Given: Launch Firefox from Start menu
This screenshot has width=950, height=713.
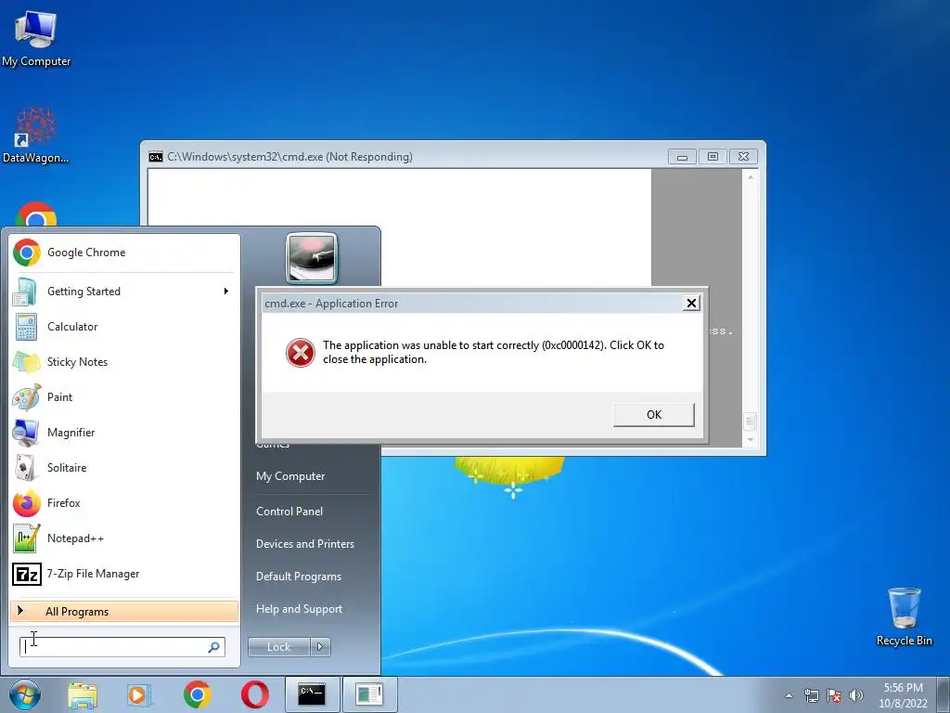Looking at the screenshot, I should point(124,503).
